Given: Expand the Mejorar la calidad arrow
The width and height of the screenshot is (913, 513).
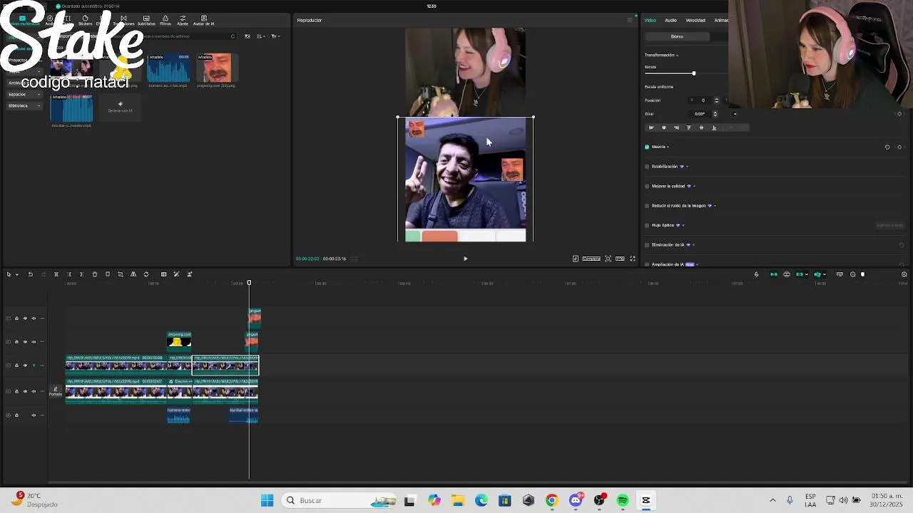Looking at the screenshot, I should click(x=695, y=186).
